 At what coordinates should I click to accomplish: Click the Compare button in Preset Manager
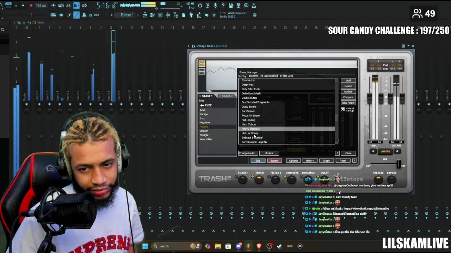coord(348,97)
